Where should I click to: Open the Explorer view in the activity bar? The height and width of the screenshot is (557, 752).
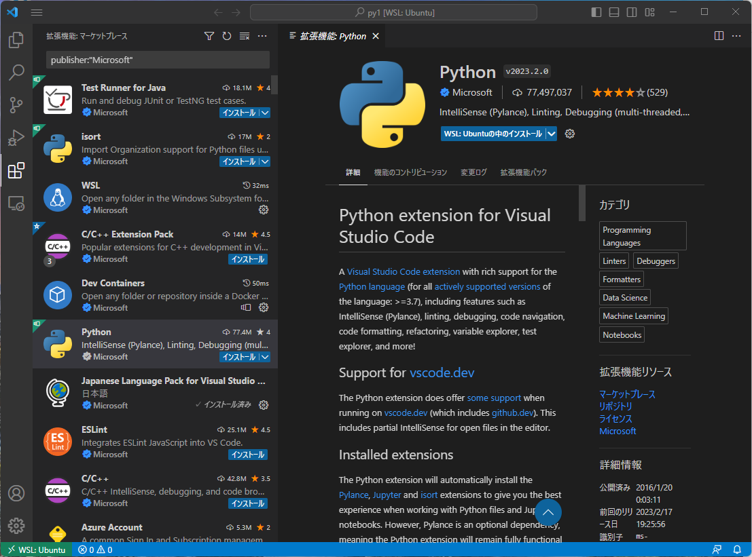16,41
